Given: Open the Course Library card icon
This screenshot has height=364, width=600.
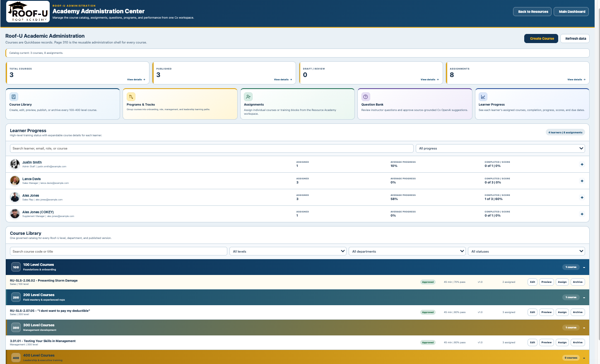Looking at the screenshot, I should point(14,96).
